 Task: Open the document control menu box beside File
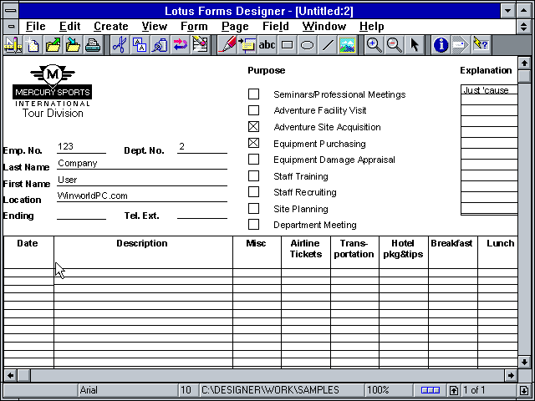pos(11,26)
